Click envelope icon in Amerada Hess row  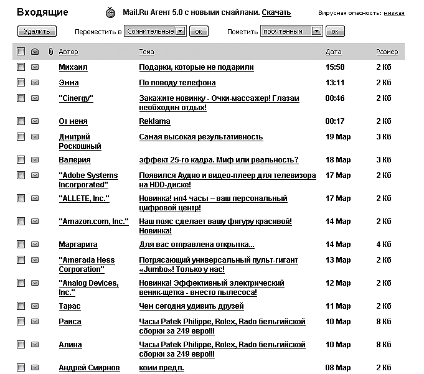tap(35, 259)
